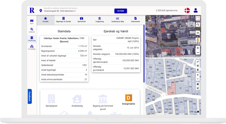Click the R logo in header

tap(32, 11)
